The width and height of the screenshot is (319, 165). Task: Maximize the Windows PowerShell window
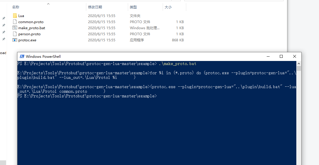[x=281, y=56]
